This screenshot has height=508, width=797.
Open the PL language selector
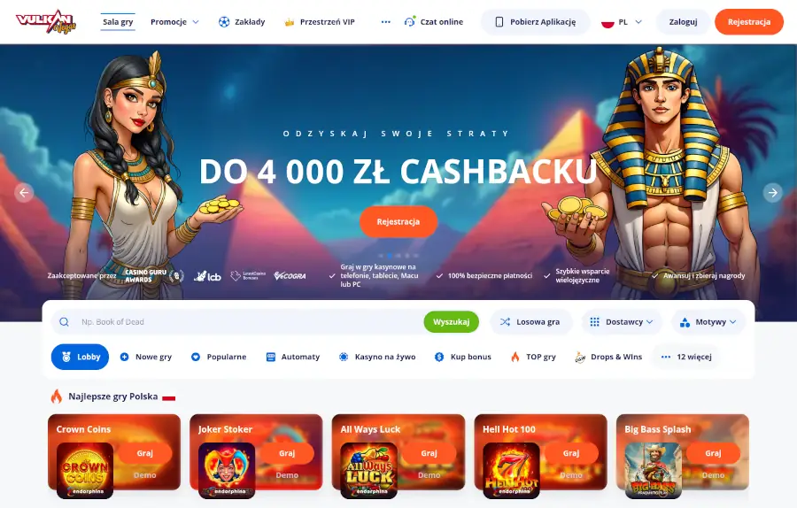pyautogui.click(x=622, y=22)
